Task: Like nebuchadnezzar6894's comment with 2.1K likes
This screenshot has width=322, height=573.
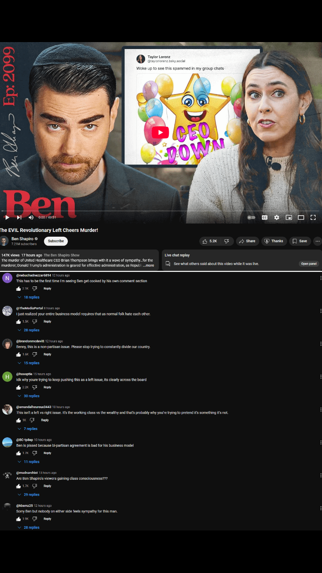Action: [18, 289]
